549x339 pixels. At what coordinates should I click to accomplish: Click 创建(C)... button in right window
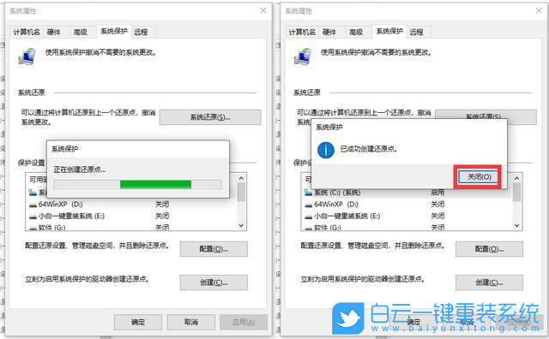(x=489, y=282)
